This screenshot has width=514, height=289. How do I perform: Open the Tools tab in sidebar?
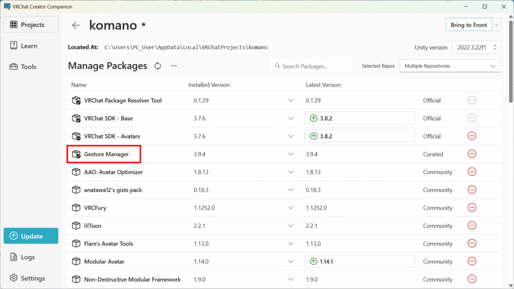[x=29, y=67]
